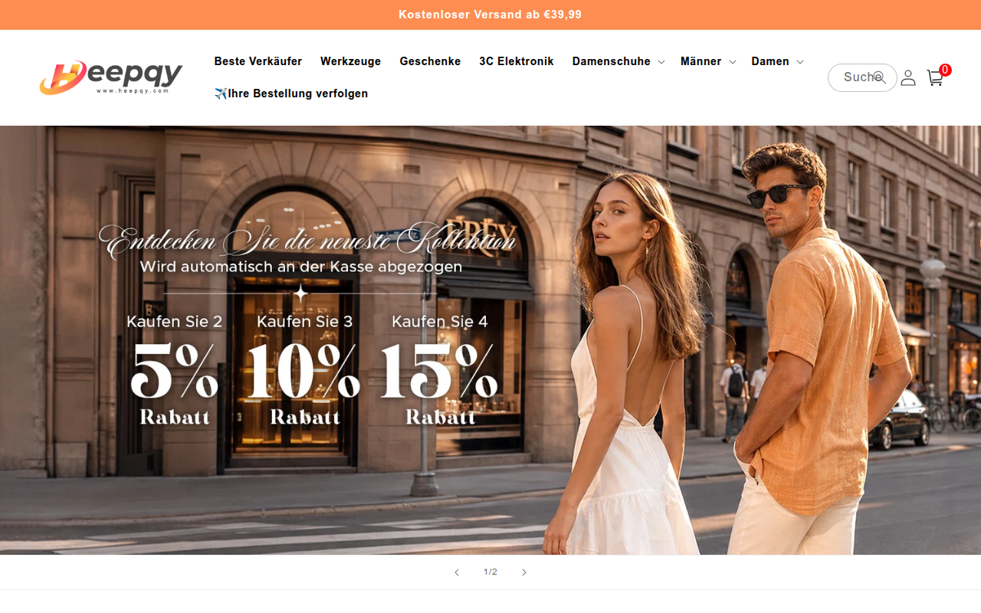Click Ihre Bestellung verfolgen link
The image size is (981, 613).
click(291, 93)
